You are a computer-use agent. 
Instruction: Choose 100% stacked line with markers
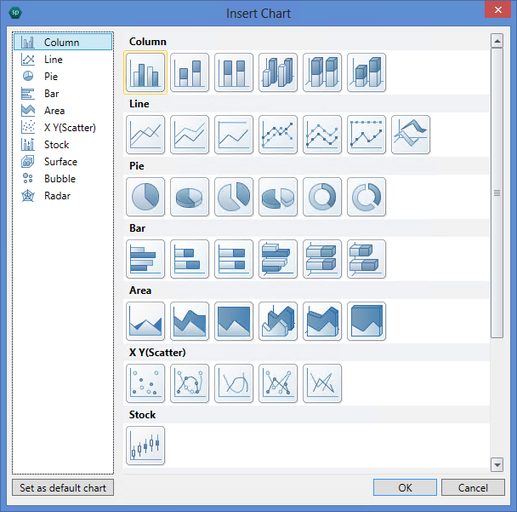click(x=366, y=135)
